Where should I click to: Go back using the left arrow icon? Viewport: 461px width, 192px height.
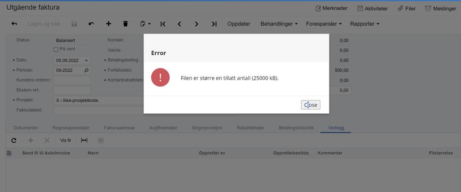[x=14, y=24]
